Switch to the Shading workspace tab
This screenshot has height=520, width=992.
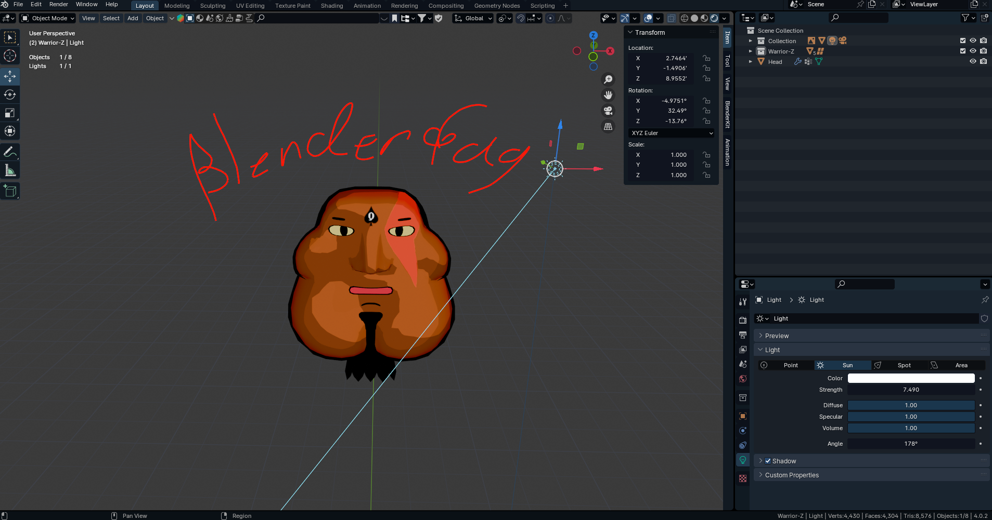click(x=331, y=6)
